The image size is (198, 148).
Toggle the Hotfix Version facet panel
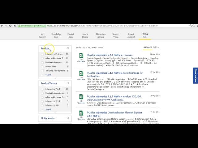(x=68, y=118)
